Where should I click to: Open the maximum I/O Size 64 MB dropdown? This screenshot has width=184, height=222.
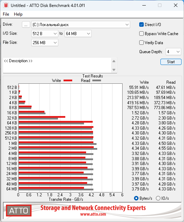click(78, 34)
